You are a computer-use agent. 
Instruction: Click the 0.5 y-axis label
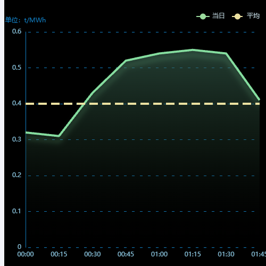pos(16,68)
